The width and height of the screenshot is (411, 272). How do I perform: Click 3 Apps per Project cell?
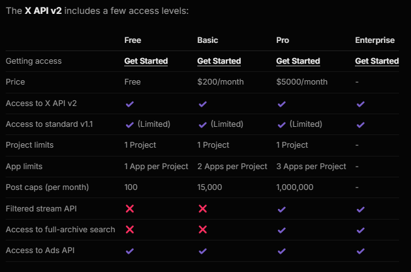pyautogui.click(x=311, y=167)
